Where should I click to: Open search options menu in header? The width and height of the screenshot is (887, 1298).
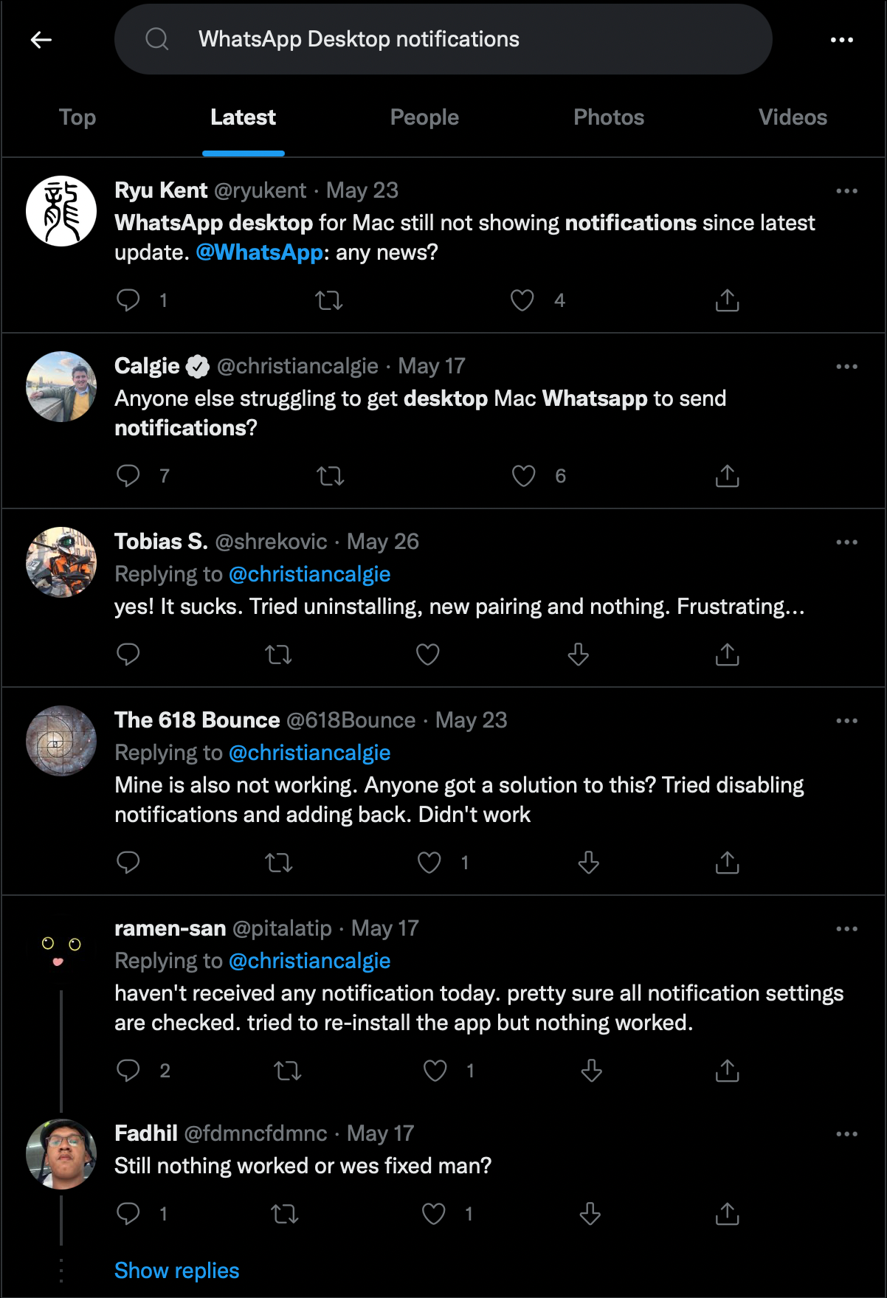pos(841,40)
